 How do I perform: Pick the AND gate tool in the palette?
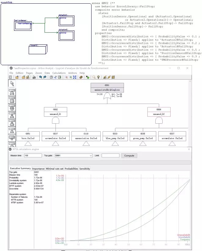tap(12, 100)
